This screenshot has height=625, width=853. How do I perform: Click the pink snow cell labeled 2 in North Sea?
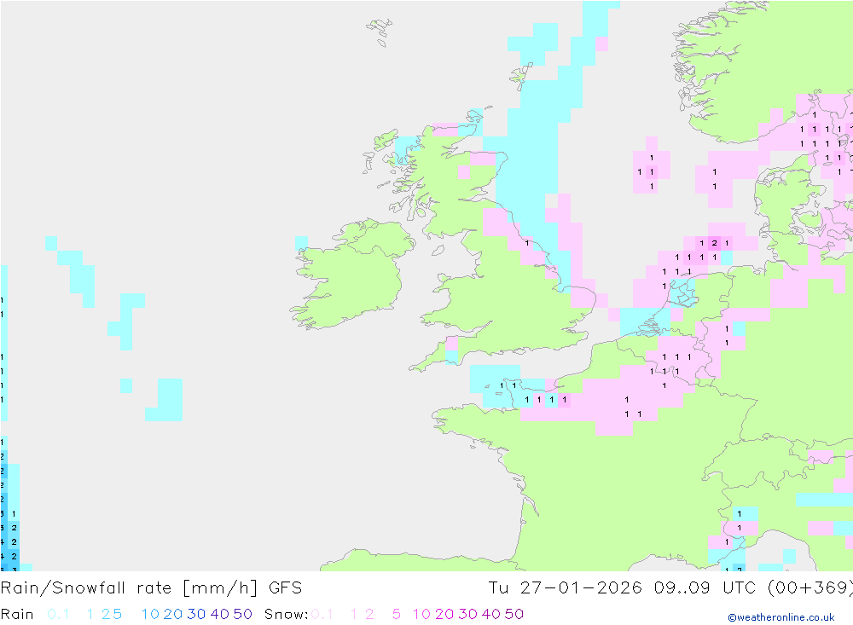[x=714, y=243]
